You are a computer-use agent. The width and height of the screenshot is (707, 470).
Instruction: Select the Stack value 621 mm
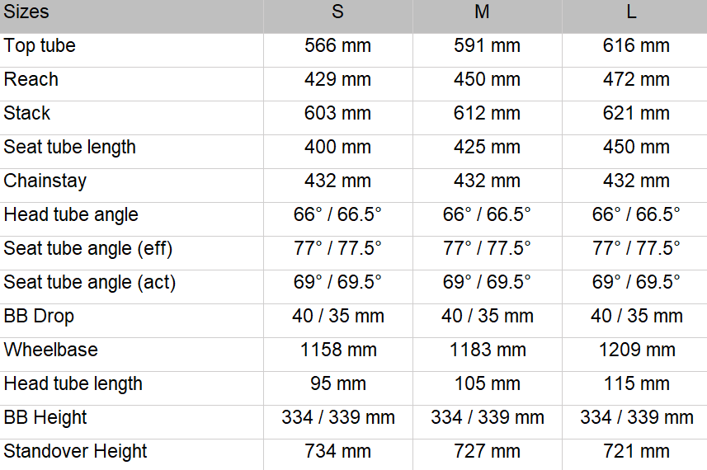point(636,114)
